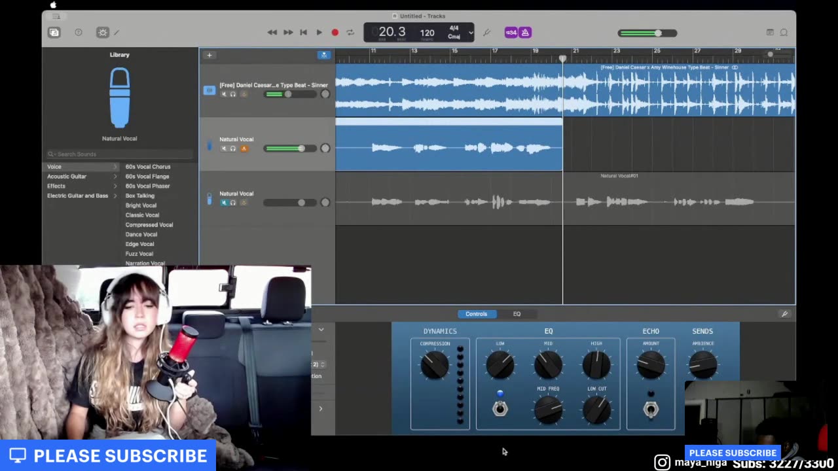
Task: Go to beginning of project
Action: (x=303, y=32)
